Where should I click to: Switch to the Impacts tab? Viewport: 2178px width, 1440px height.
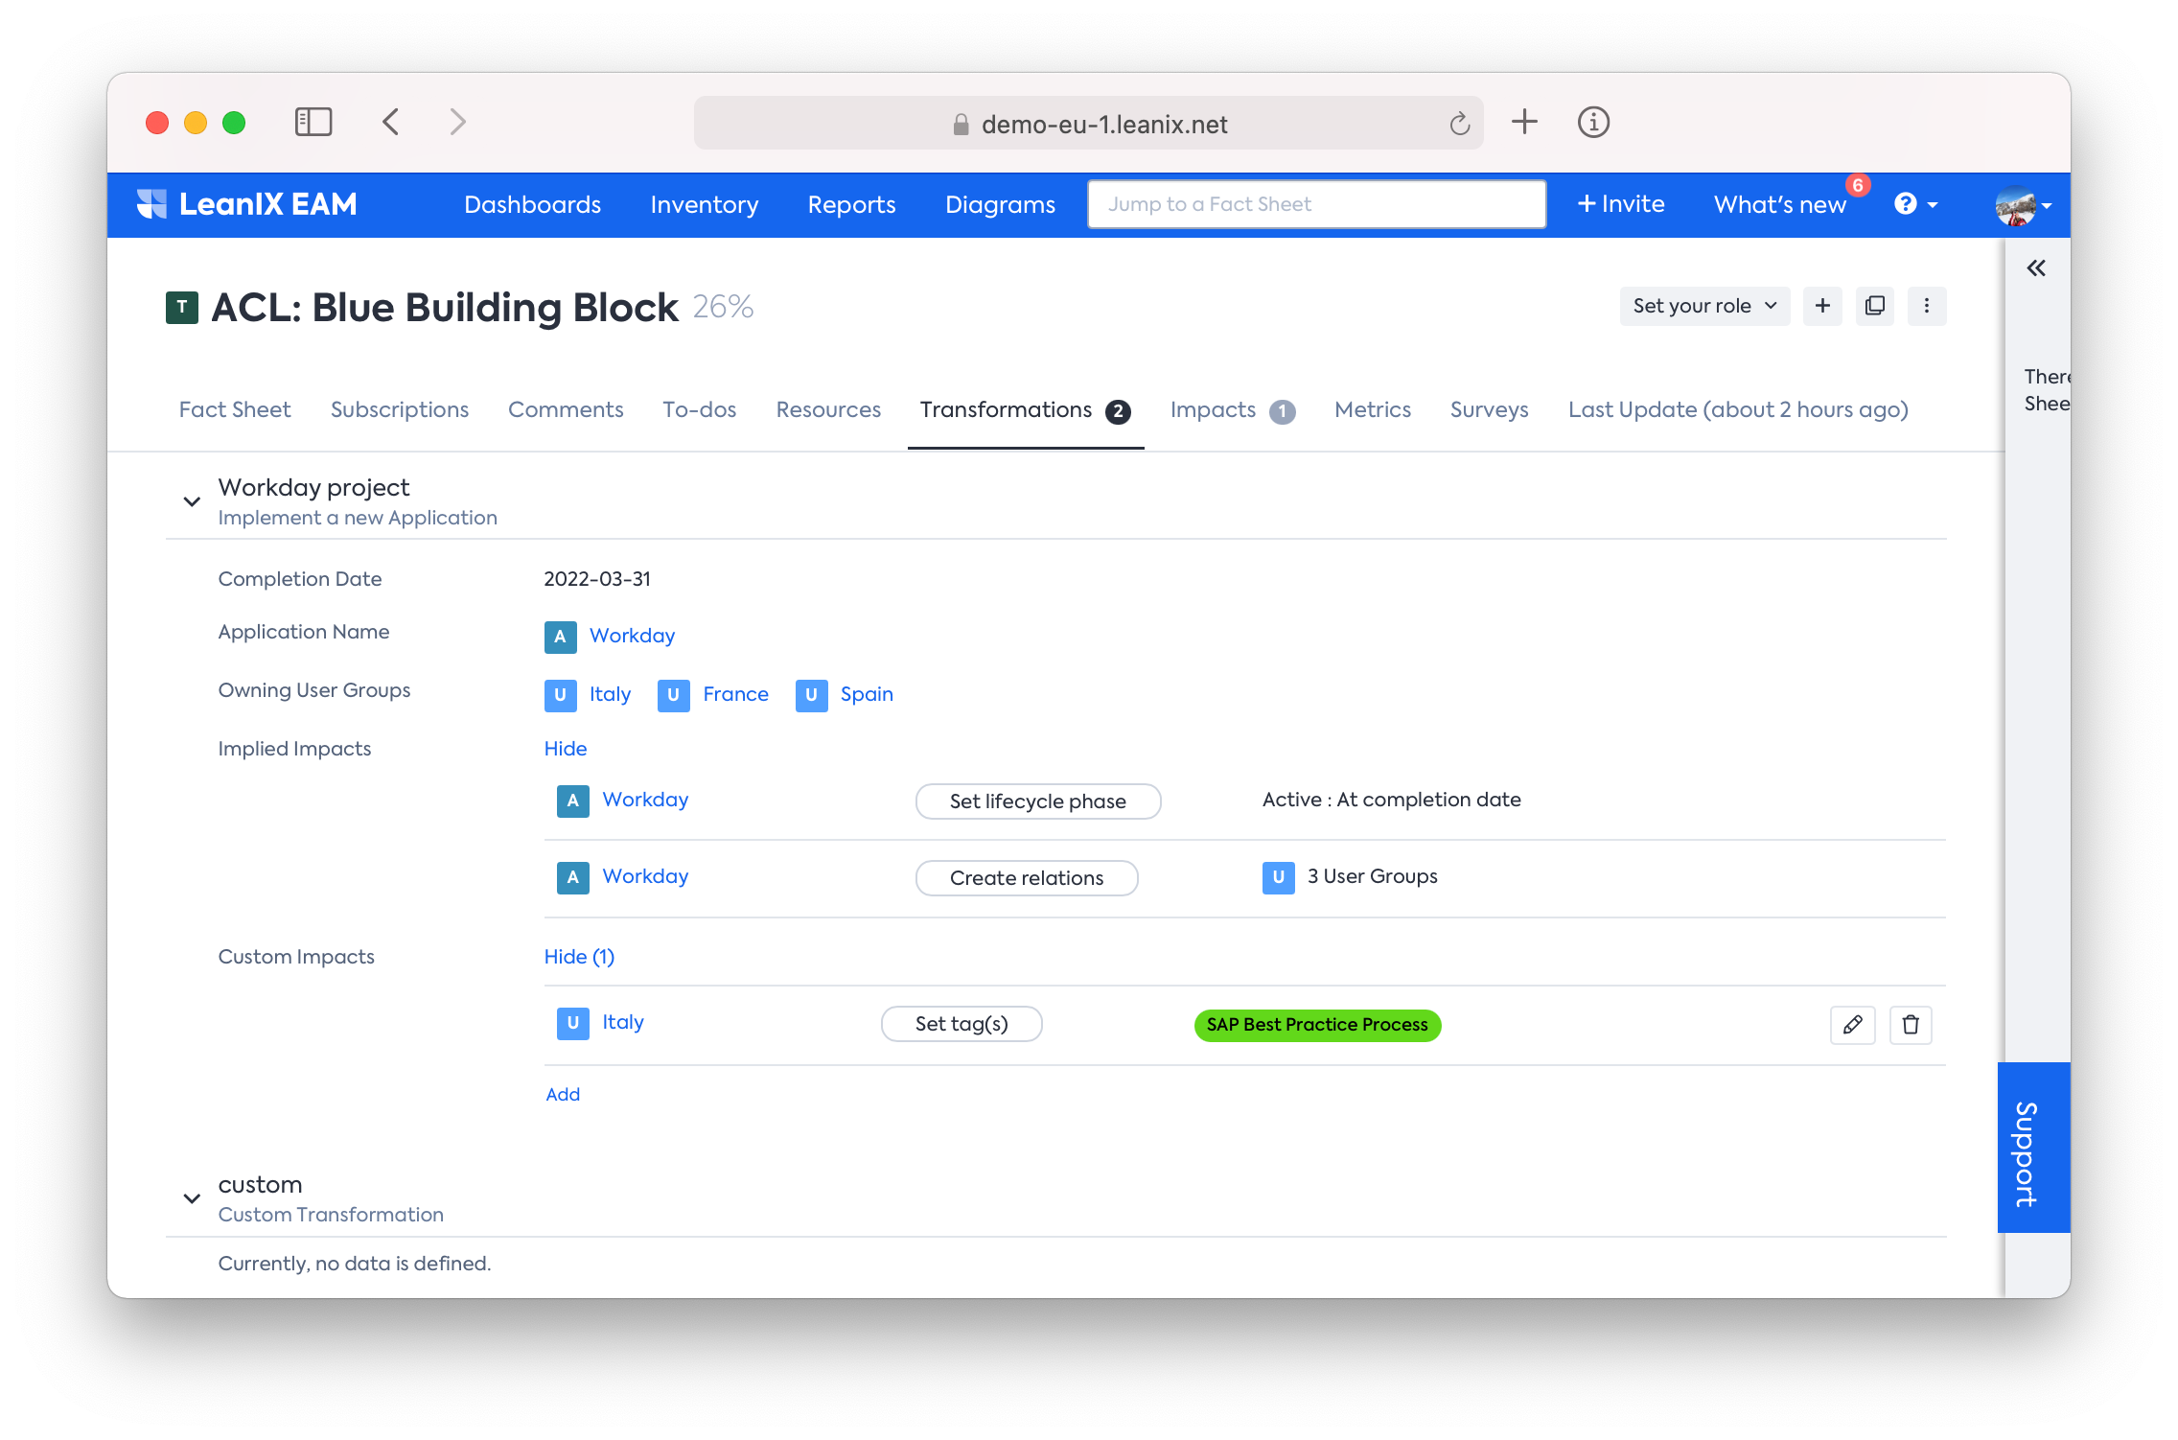click(1233, 409)
